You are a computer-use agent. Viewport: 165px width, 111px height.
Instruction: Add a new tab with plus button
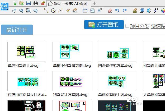(x=95, y=3)
